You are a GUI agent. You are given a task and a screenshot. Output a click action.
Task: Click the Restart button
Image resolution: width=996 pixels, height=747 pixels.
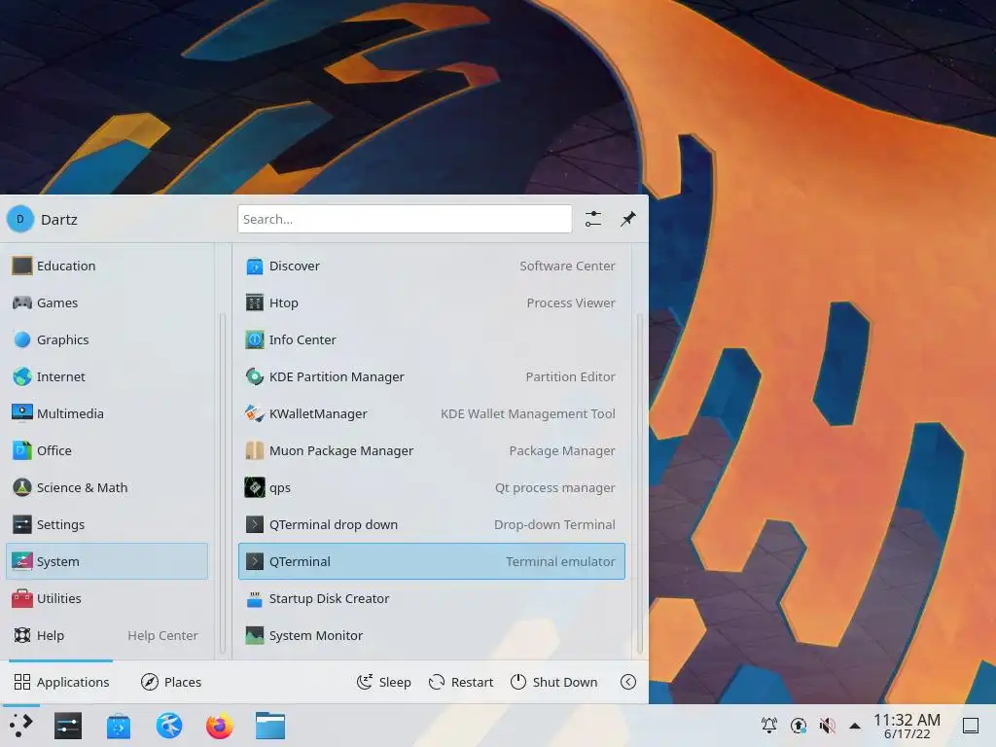461,682
